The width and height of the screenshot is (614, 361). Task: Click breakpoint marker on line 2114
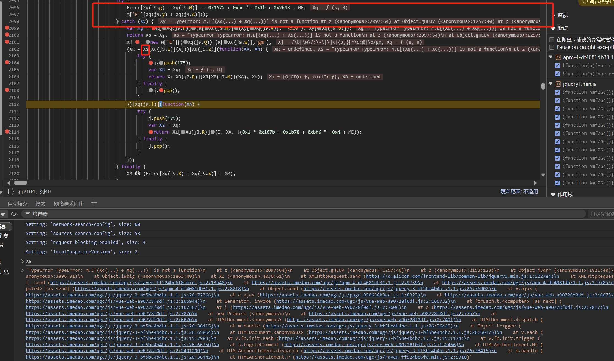pyautogui.click(x=7, y=132)
